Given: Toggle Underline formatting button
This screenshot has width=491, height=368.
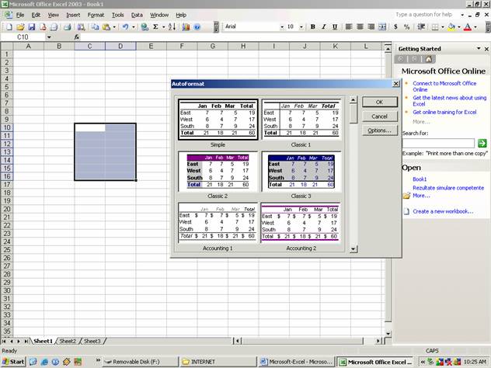Looking at the screenshot, I should point(335,27).
